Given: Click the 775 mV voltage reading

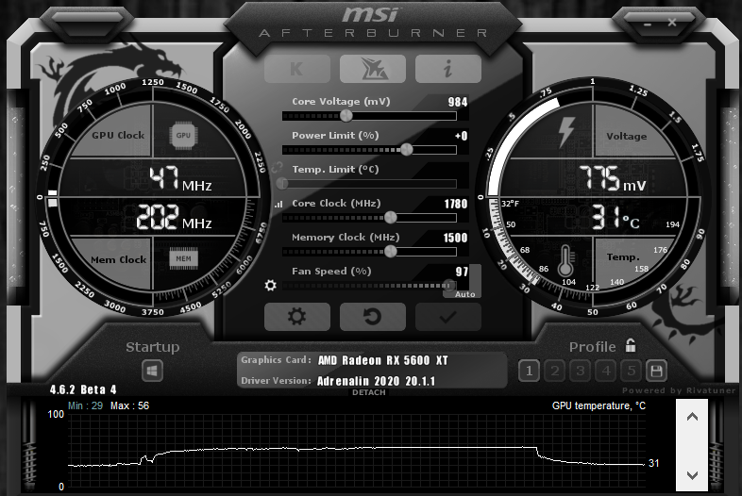Looking at the screenshot, I should click(x=613, y=179).
